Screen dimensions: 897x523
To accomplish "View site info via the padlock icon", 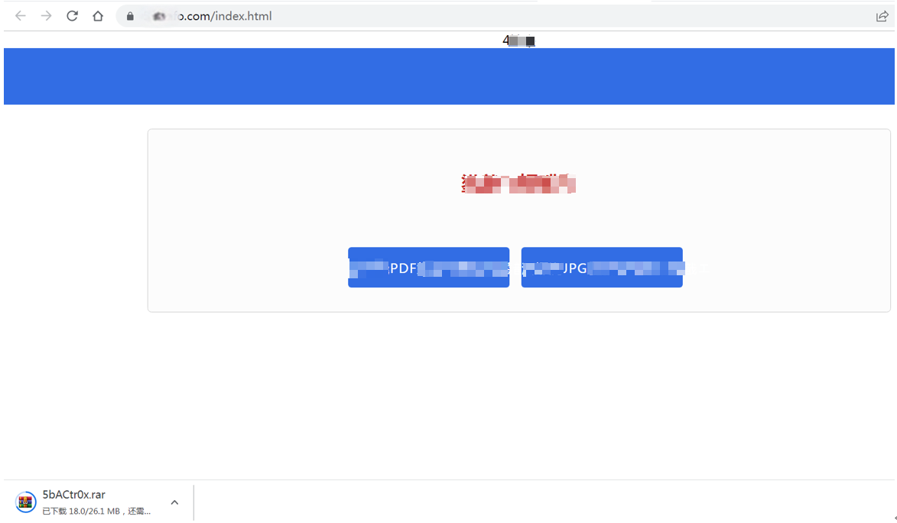I will pos(130,16).
